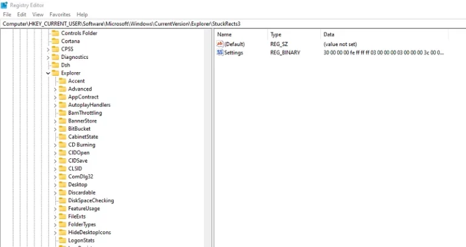Open the Help menu
This screenshot has height=247, width=466.
coord(82,15)
